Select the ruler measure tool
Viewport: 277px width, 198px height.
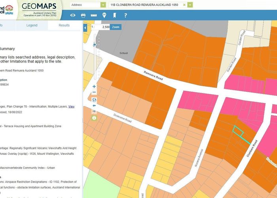click(x=94, y=15)
